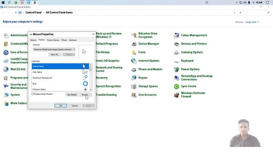This screenshot has height=153, width=273.
Task: Open the Device Manager icon
Action: 134,44
